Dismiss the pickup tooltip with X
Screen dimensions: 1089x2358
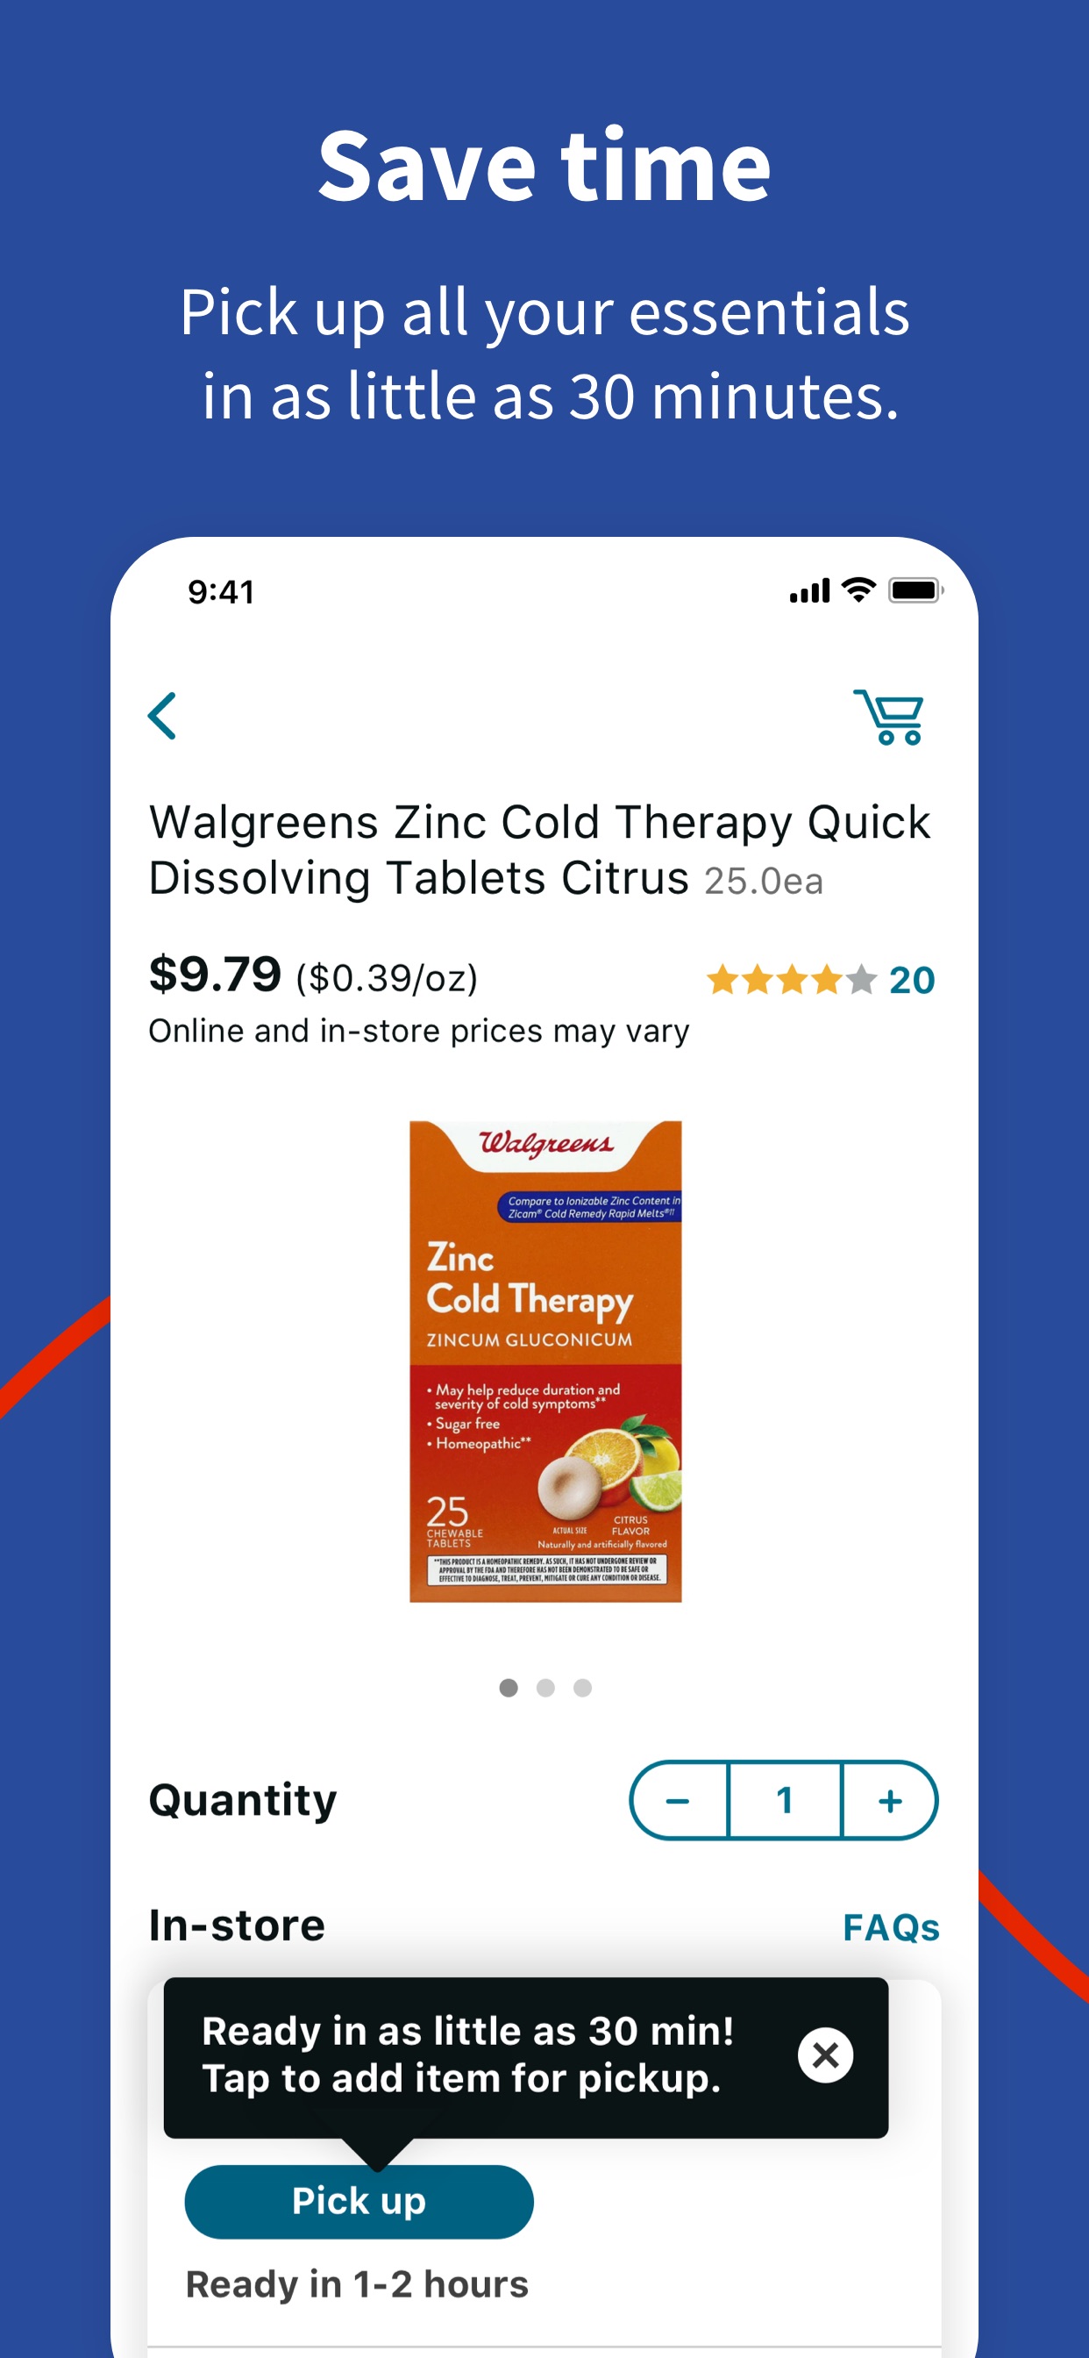tap(825, 2055)
